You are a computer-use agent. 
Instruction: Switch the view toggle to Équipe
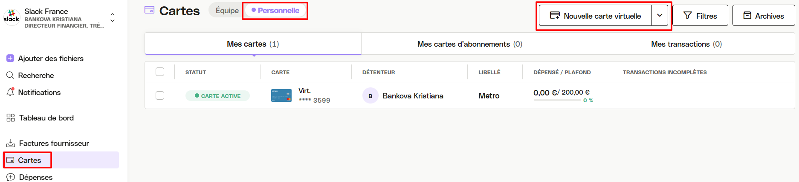pos(227,10)
